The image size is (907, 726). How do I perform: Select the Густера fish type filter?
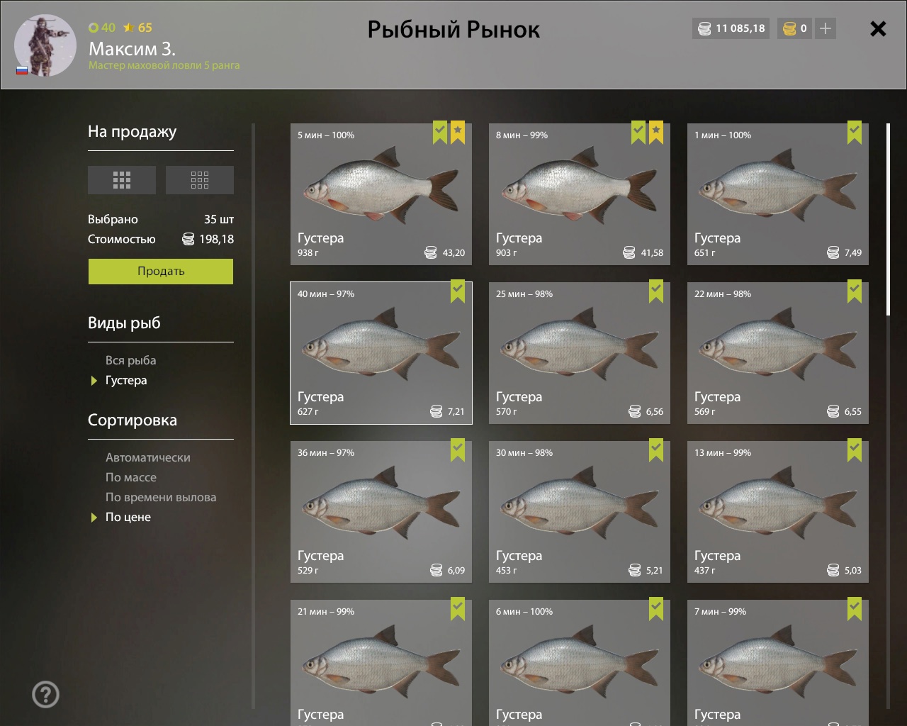(126, 380)
